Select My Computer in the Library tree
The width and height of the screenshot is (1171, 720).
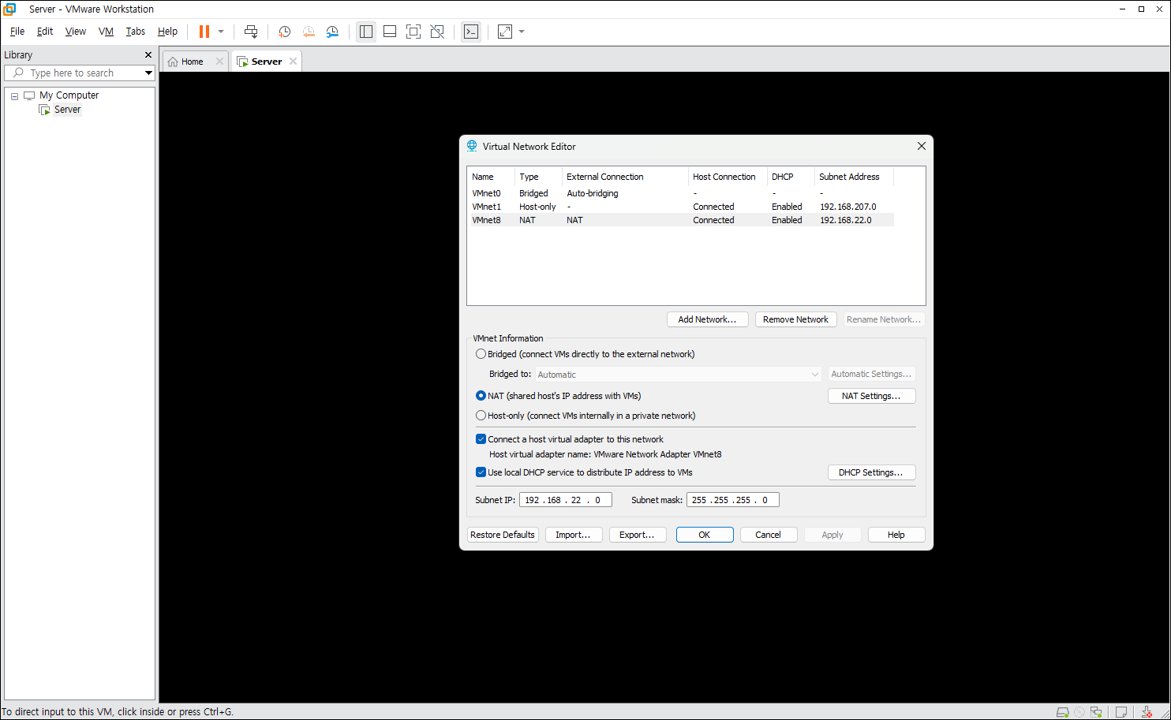click(x=69, y=95)
